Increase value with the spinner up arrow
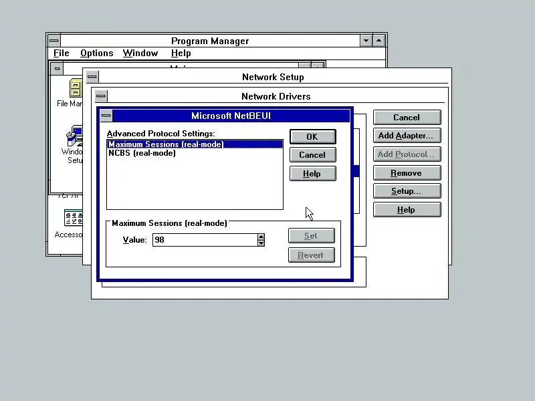The image size is (535, 401). 261,237
